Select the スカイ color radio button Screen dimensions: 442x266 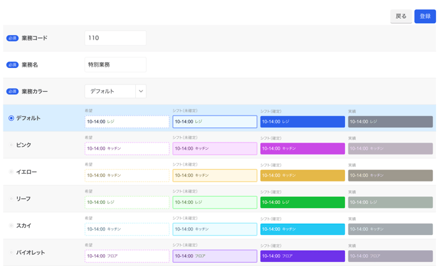[11, 226]
